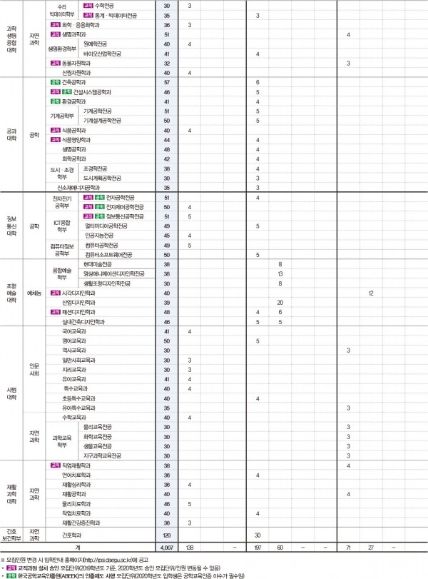Click the green 공학 badge beside 건축공학과
The image size is (428, 579).
pyautogui.click(x=56, y=83)
